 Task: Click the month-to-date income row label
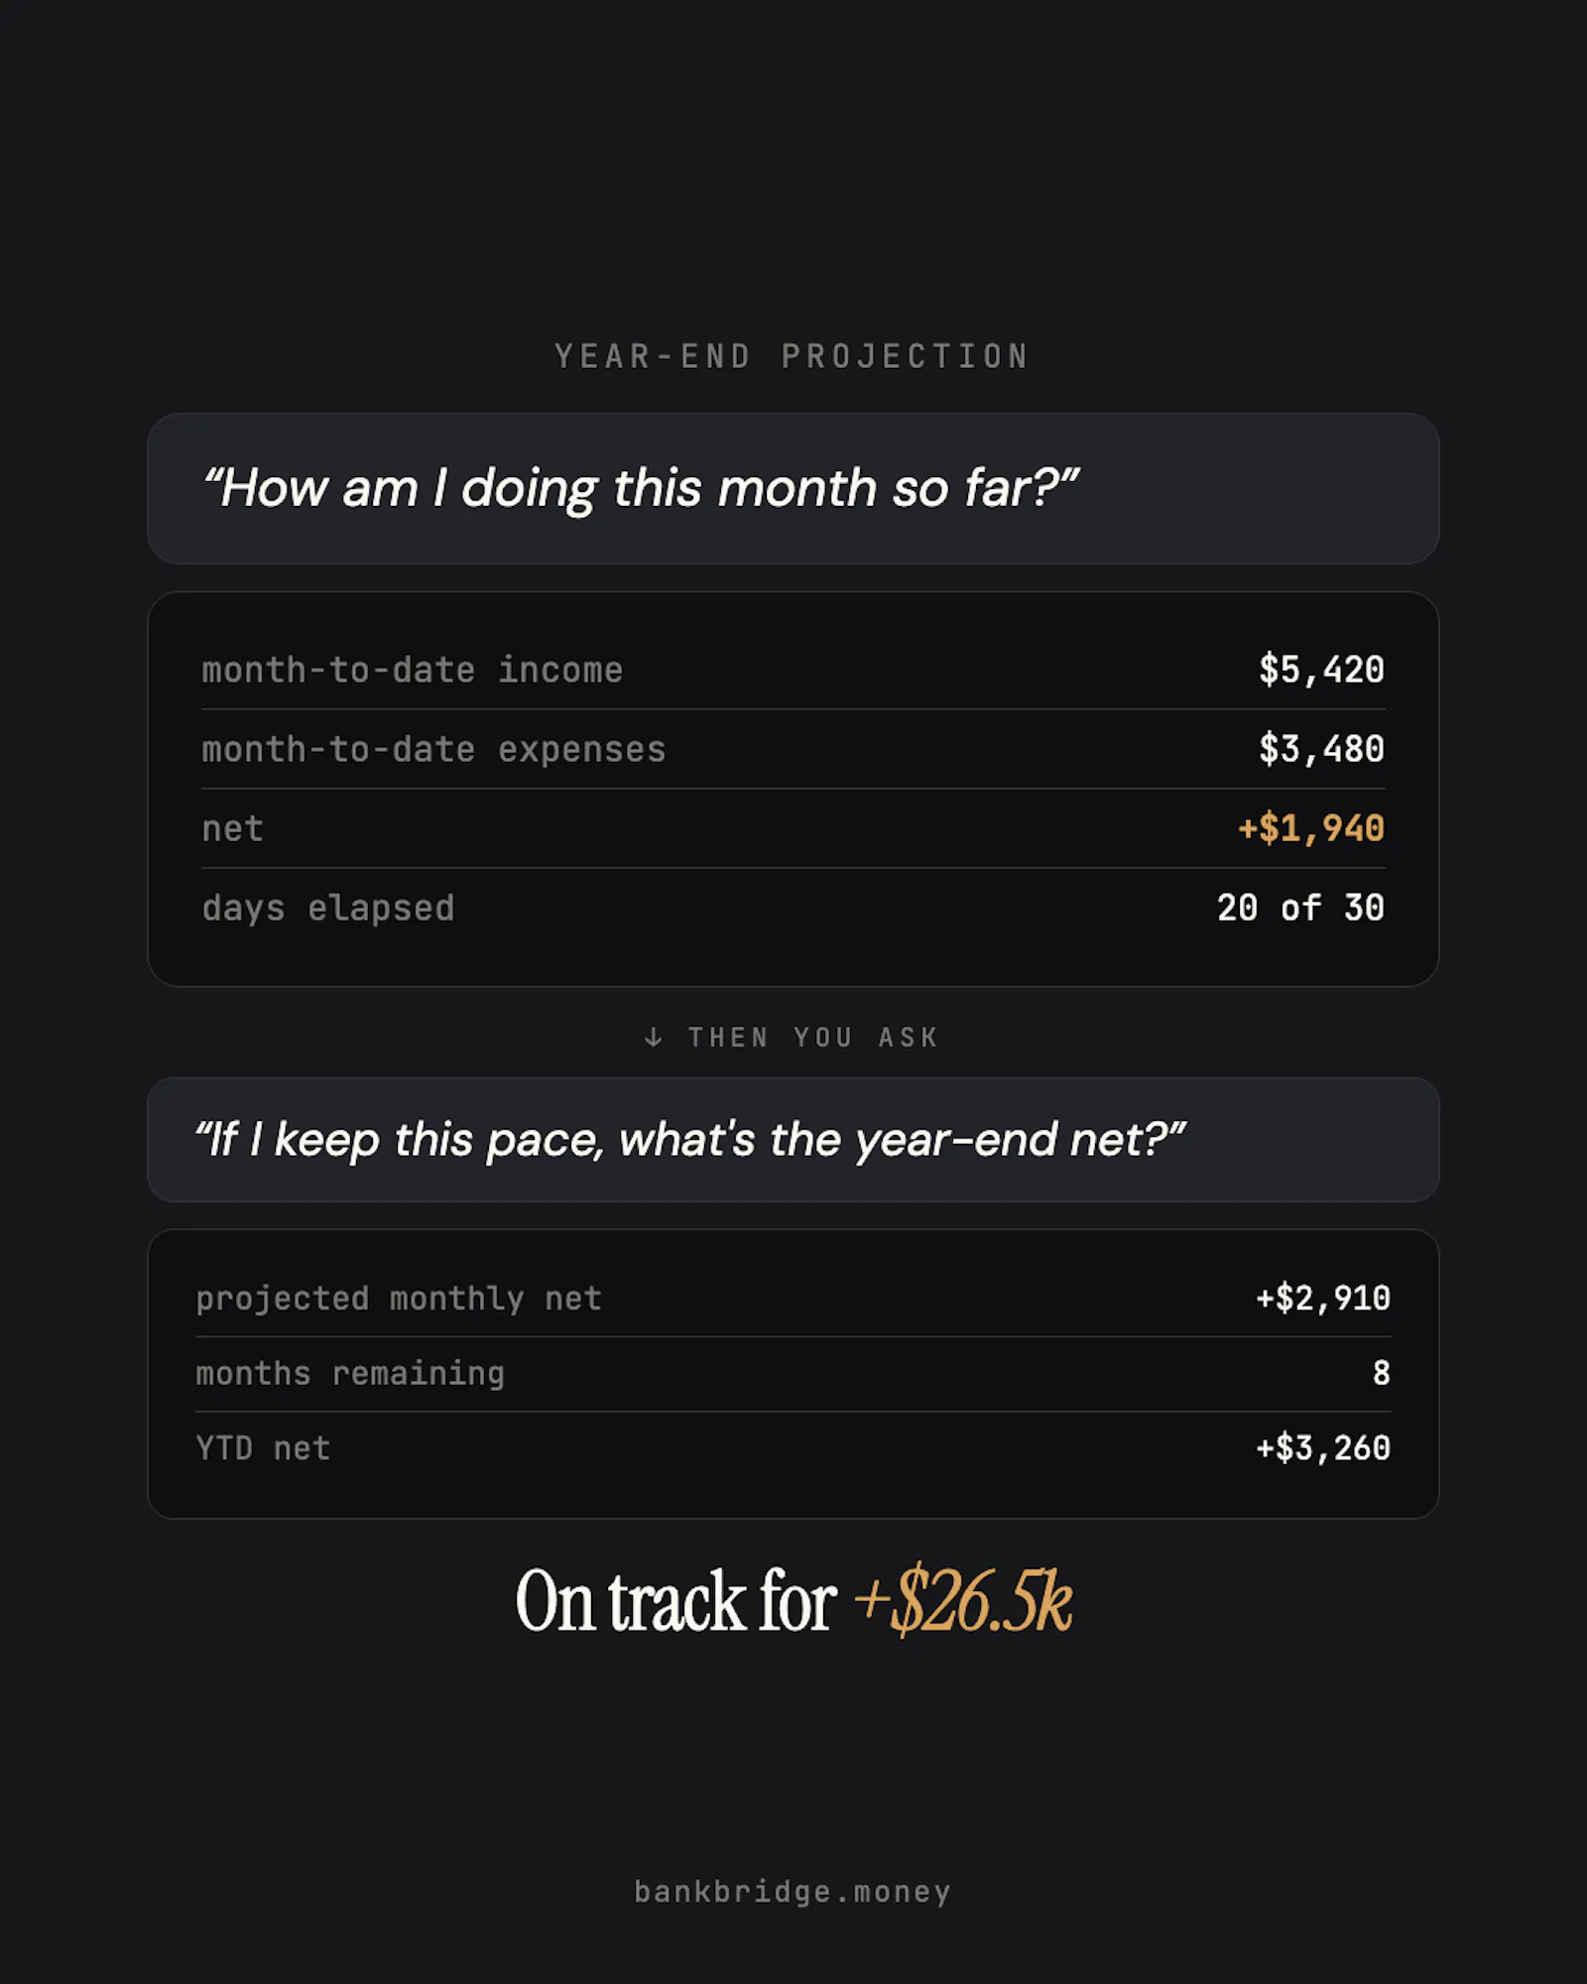pos(413,670)
